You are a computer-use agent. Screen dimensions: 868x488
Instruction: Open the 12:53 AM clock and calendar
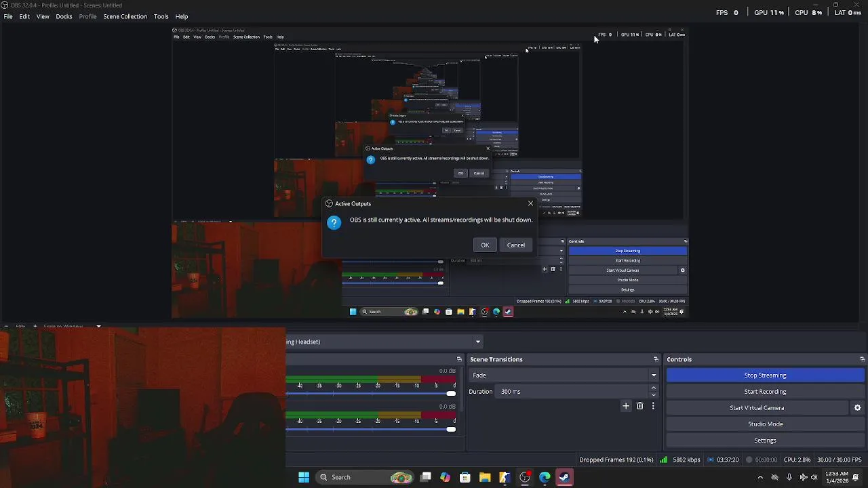pyautogui.click(x=836, y=477)
